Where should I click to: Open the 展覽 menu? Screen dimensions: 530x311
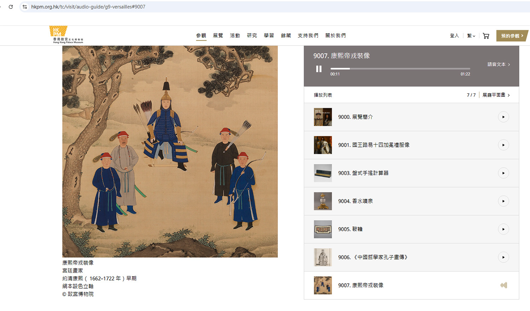click(218, 35)
